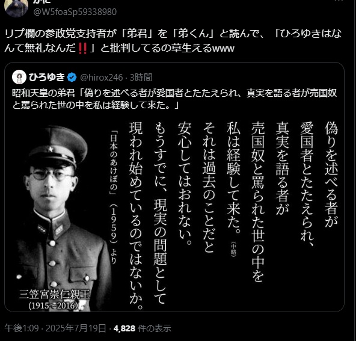Open the 4,828 件の表示 view count
The image size is (356, 341).
coord(142,328)
